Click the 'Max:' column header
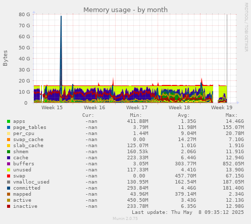This screenshot has height=224, width=251. (x=231, y=115)
